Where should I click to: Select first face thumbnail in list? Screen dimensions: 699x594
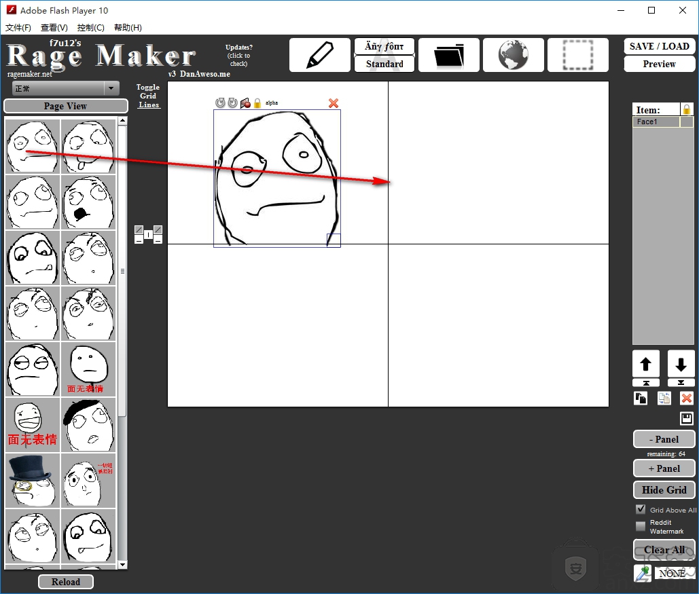coord(33,146)
